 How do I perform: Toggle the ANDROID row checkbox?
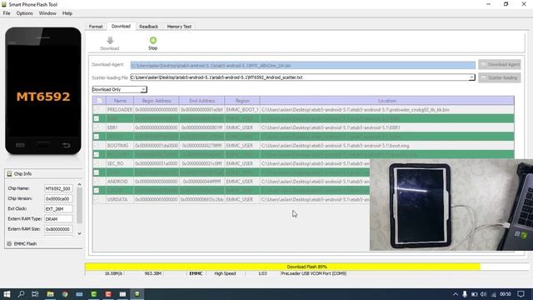[97, 182]
